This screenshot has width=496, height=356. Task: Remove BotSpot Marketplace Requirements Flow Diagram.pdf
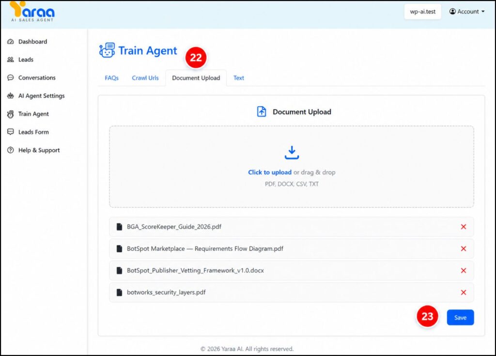click(x=464, y=249)
